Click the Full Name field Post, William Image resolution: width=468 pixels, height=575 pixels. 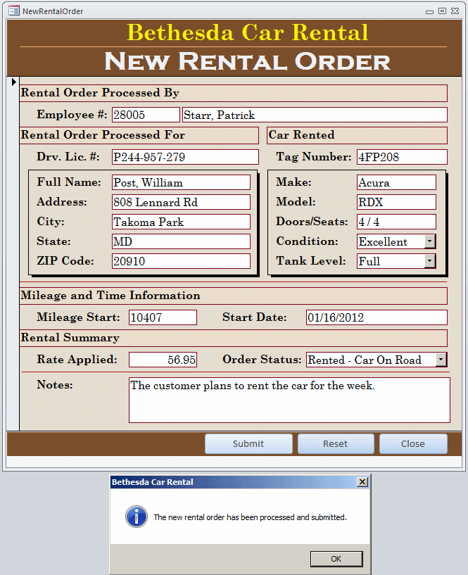click(x=181, y=182)
